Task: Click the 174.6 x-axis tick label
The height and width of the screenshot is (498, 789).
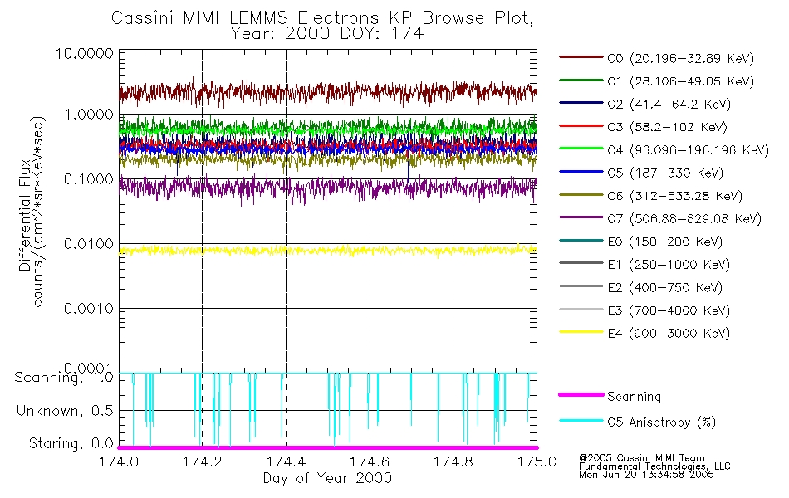Action: click(x=370, y=461)
